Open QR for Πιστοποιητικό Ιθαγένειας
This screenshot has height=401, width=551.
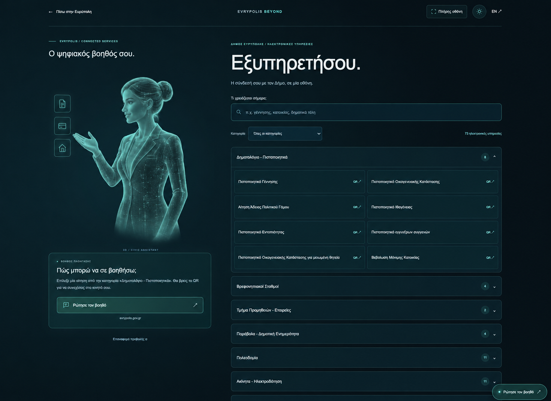point(490,207)
